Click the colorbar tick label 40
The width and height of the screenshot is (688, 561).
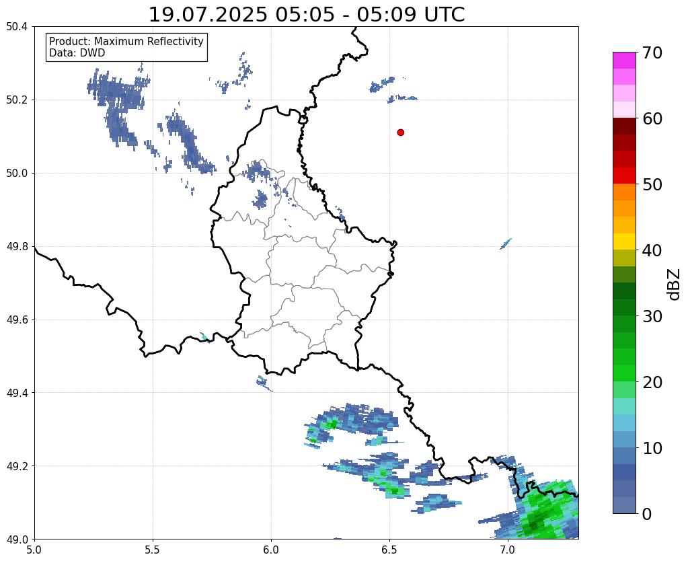(x=652, y=250)
